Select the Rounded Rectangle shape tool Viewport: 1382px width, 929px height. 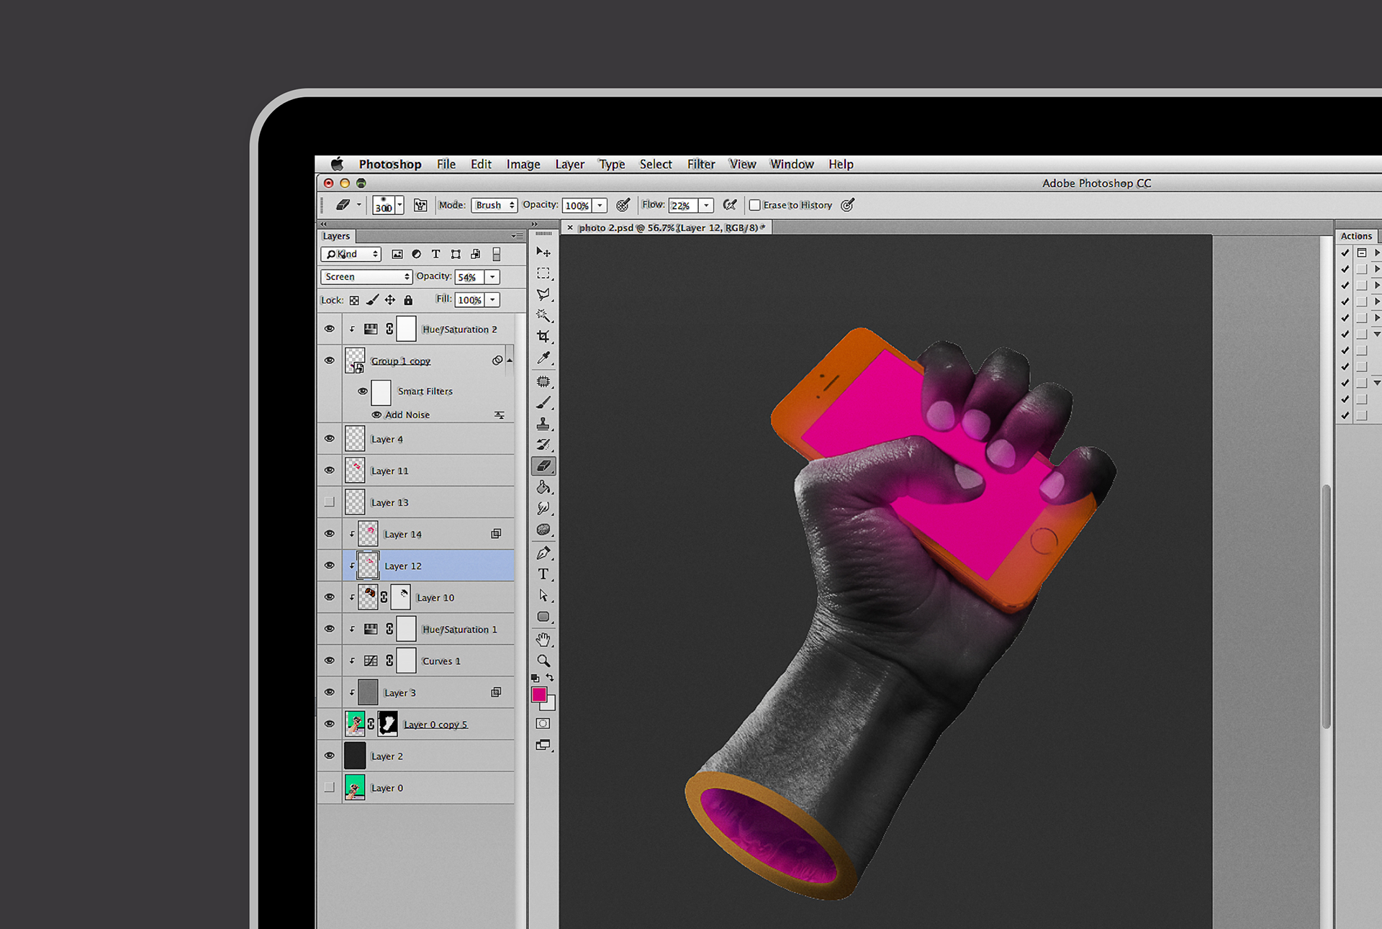coord(543,617)
